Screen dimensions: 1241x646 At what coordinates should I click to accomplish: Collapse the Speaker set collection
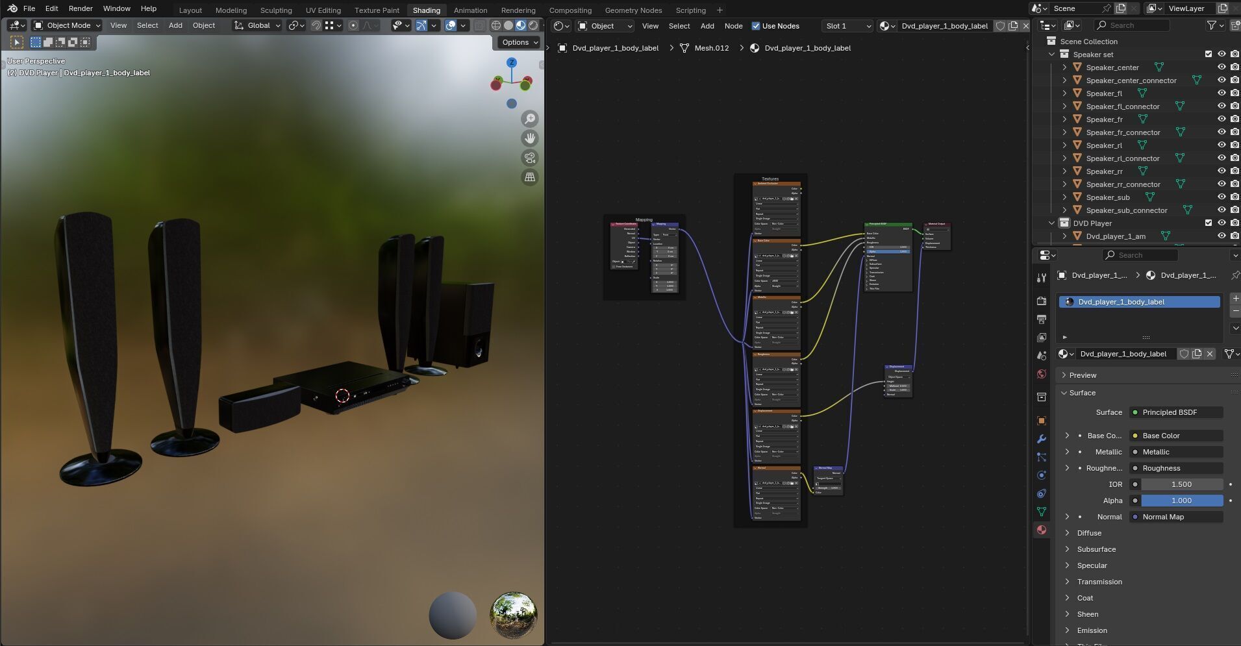point(1051,55)
